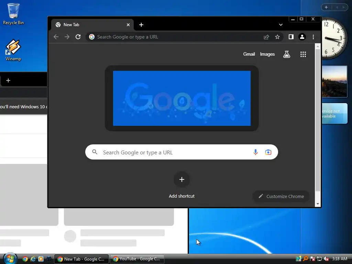Open Search Labs flask icon
Image resolution: width=352 pixels, height=264 pixels.
pyautogui.click(x=287, y=54)
